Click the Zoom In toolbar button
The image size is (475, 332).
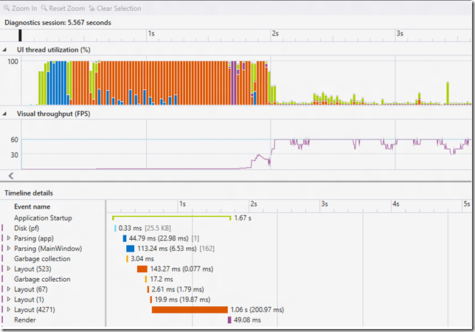(x=20, y=8)
